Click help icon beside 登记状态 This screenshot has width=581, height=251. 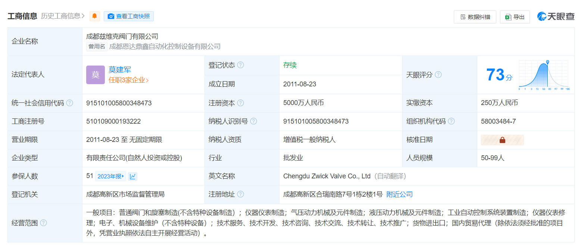pyautogui.click(x=241, y=65)
